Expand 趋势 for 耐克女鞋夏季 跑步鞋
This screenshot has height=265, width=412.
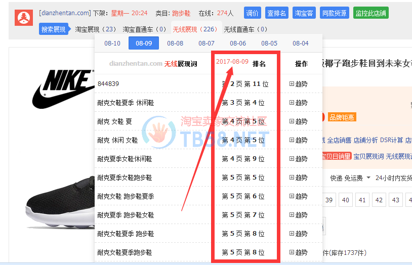299,234
